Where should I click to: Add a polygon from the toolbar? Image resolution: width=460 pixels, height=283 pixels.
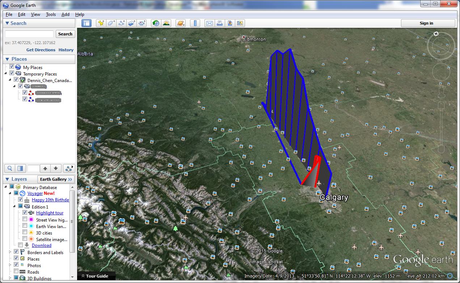click(111, 23)
